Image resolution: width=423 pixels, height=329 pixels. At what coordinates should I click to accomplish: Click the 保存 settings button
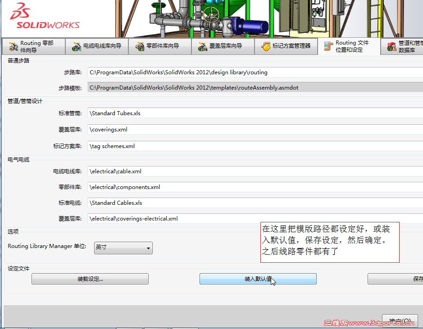point(395,279)
